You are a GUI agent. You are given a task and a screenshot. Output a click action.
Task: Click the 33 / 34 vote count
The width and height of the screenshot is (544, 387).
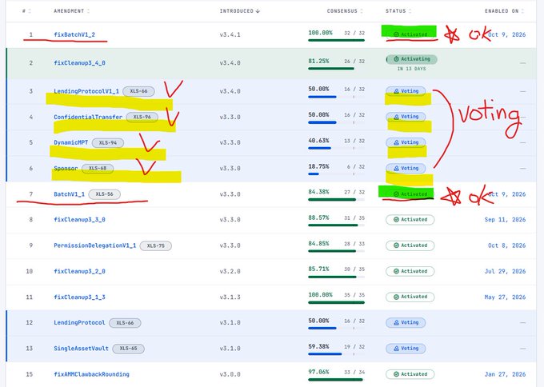pos(354,372)
